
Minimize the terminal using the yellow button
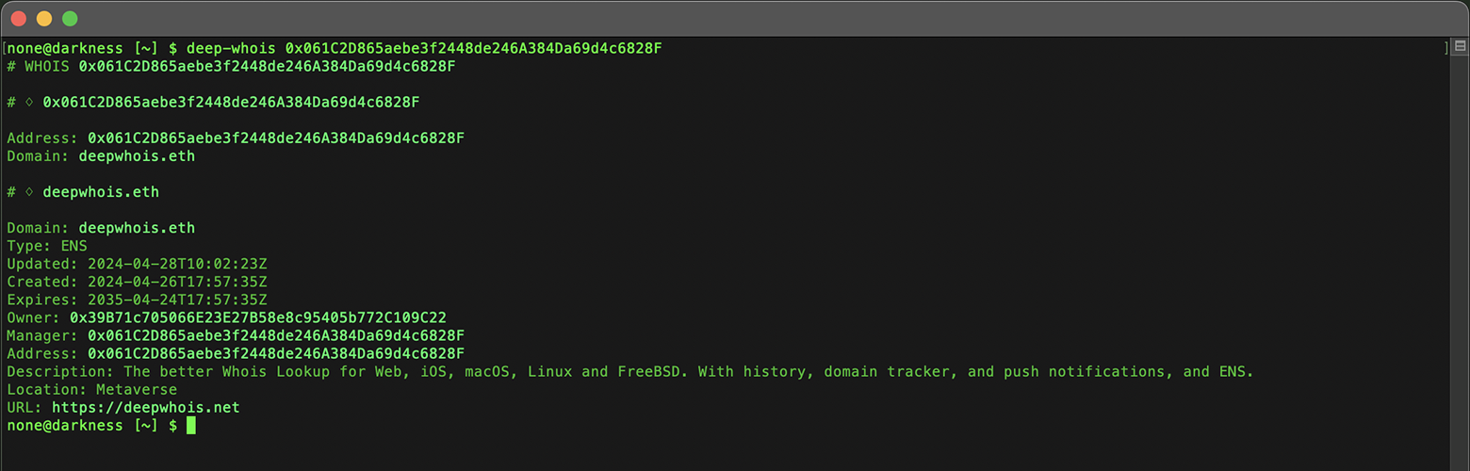43,19
